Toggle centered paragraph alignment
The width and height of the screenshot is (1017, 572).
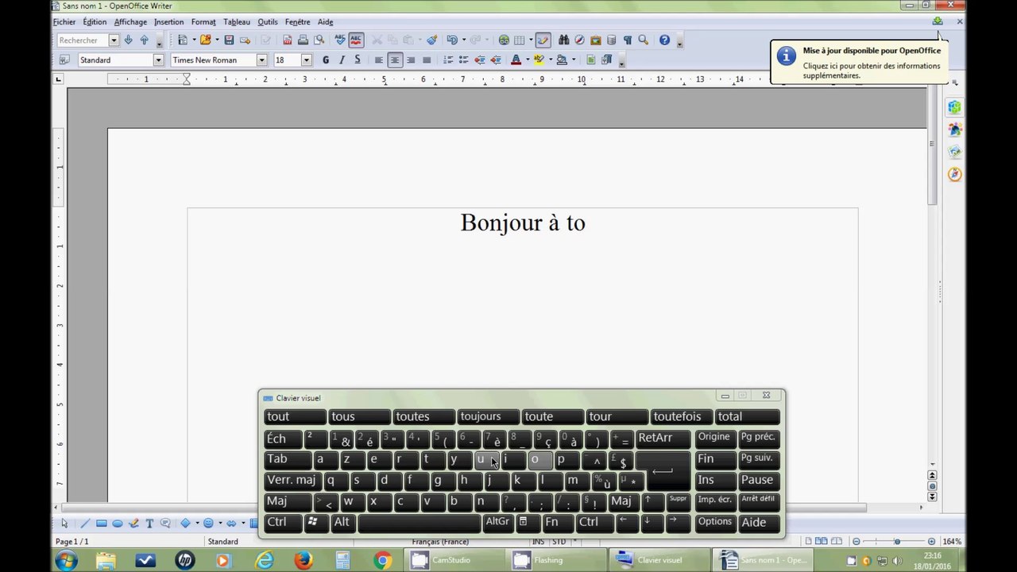[x=395, y=60]
